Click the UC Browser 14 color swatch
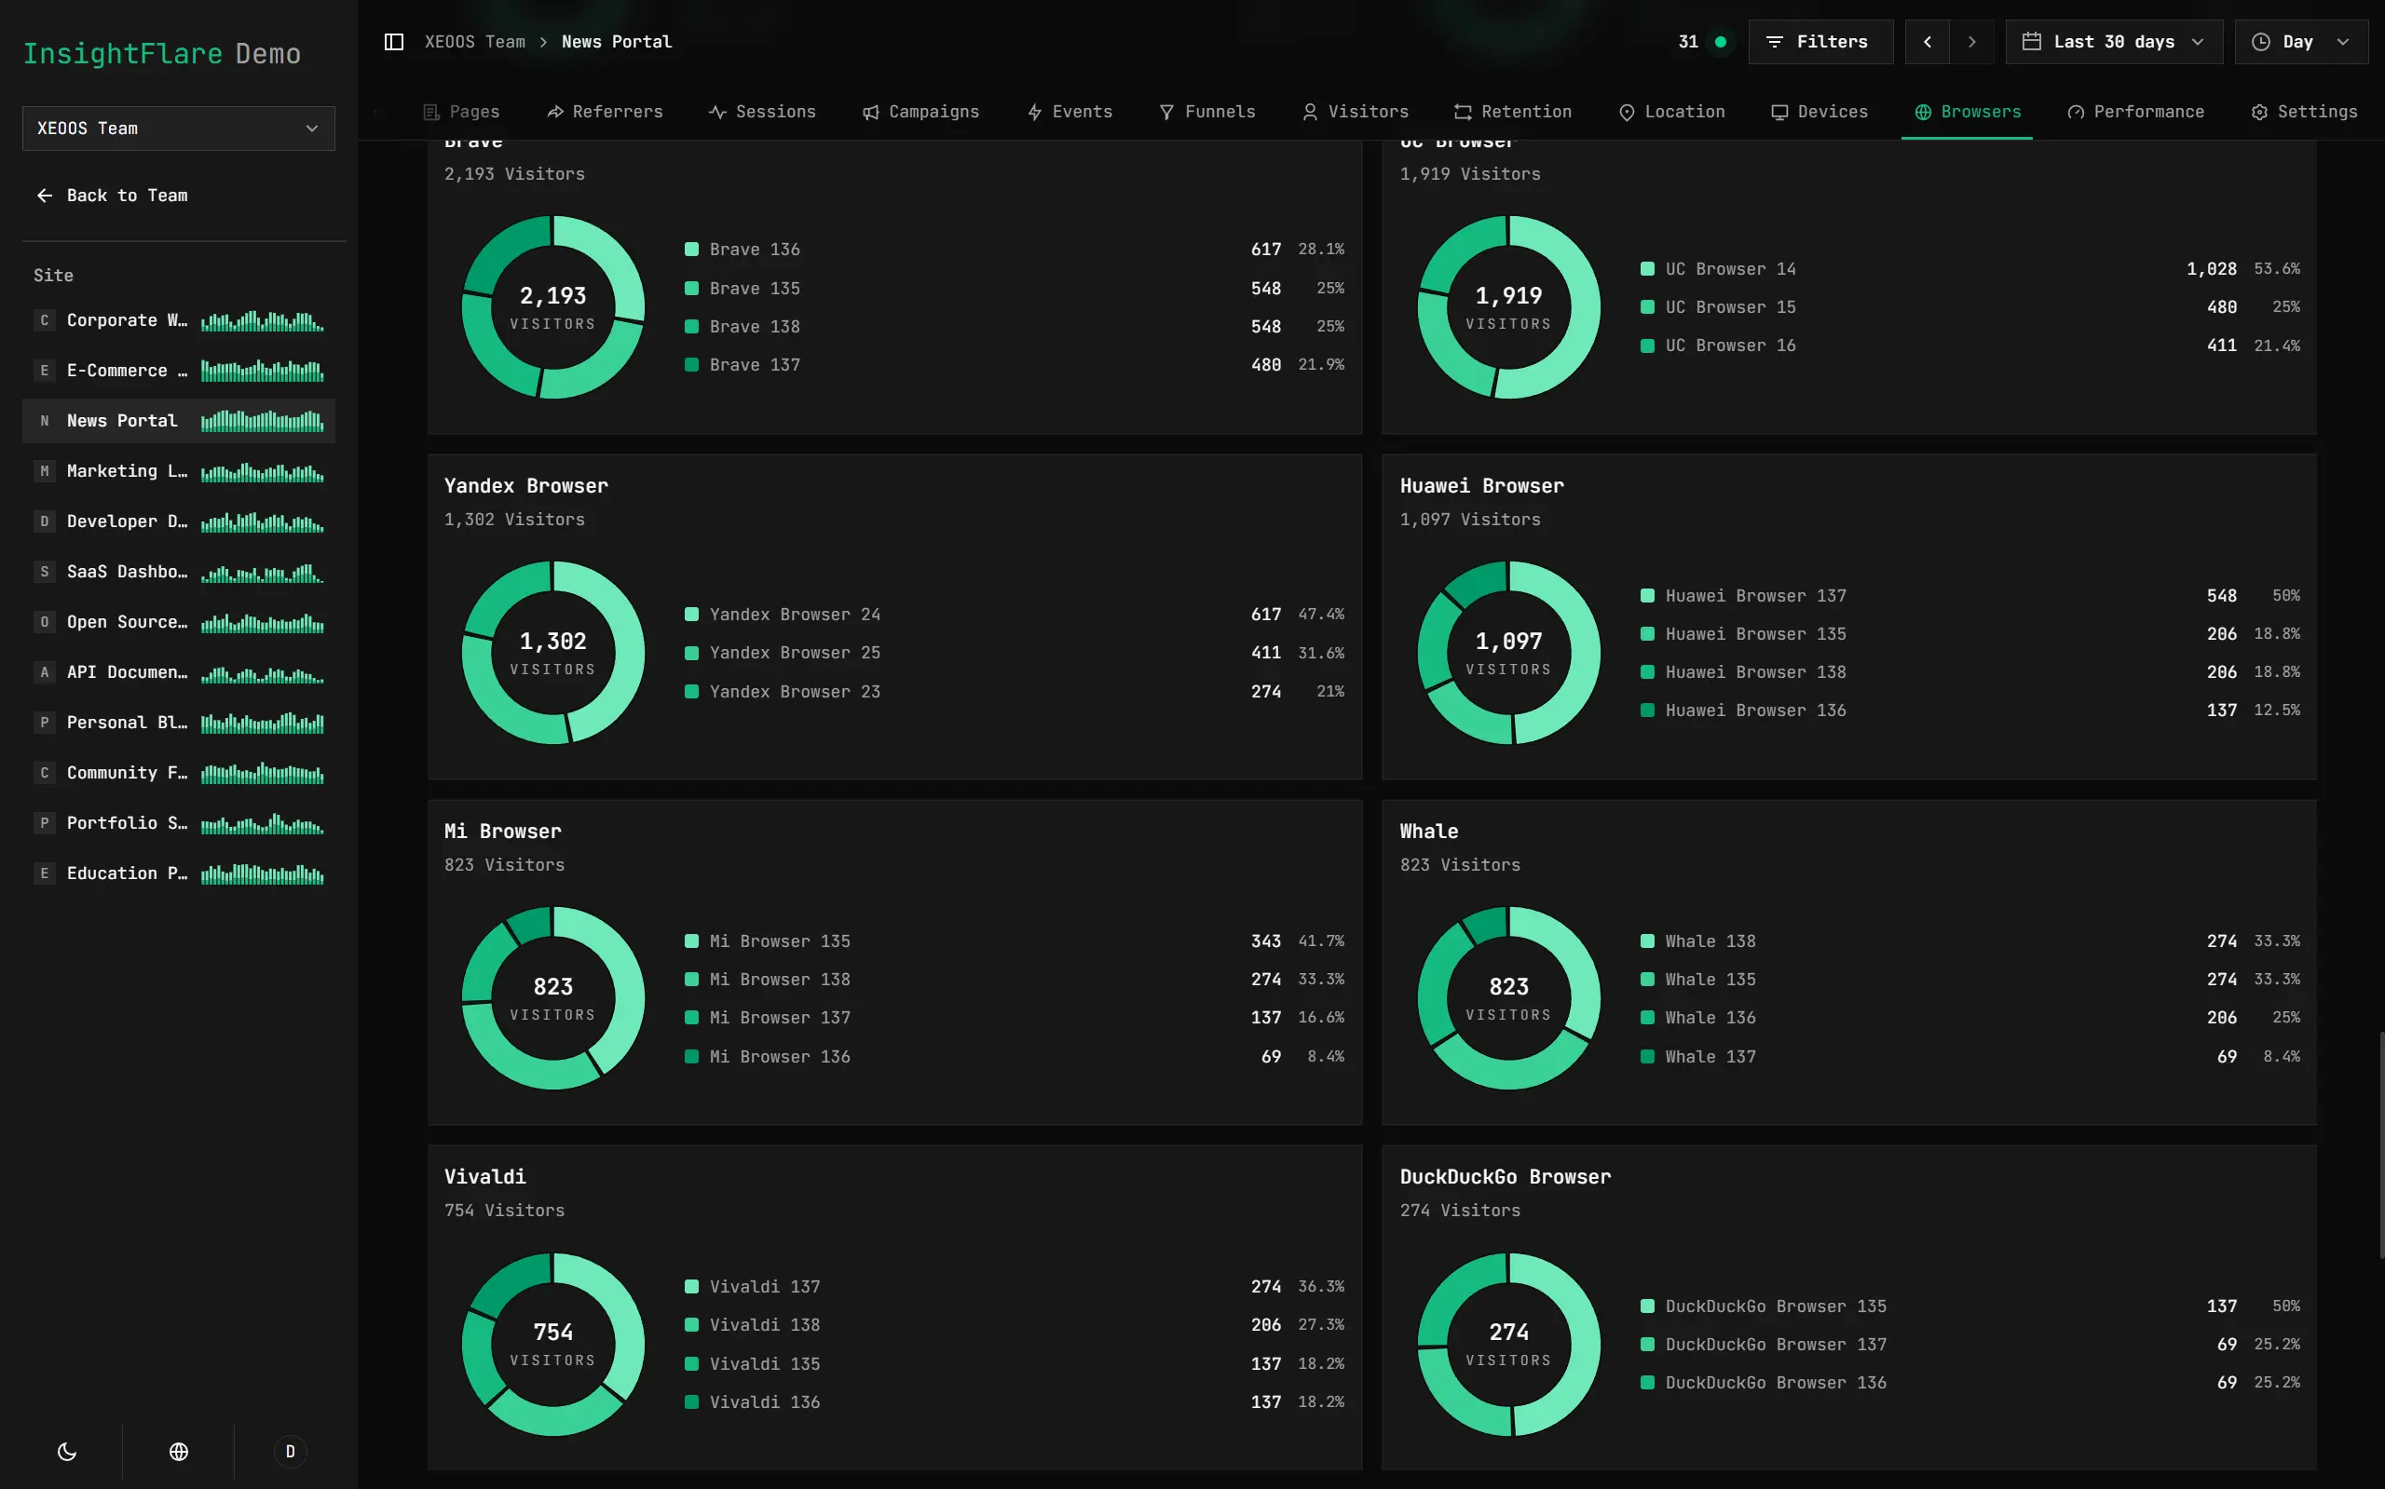This screenshot has height=1489, width=2385. point(1647,269)
